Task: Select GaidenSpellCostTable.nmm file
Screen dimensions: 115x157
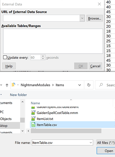Action: coord(57,113)
